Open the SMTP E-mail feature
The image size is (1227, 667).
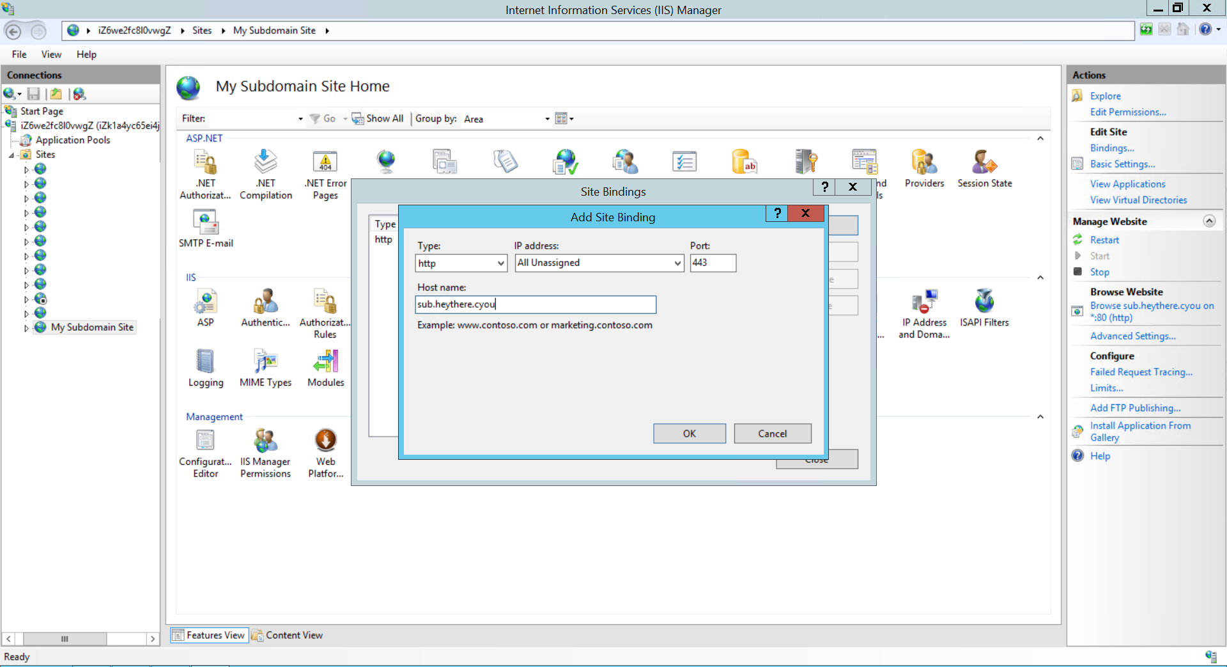click(206, 229)
